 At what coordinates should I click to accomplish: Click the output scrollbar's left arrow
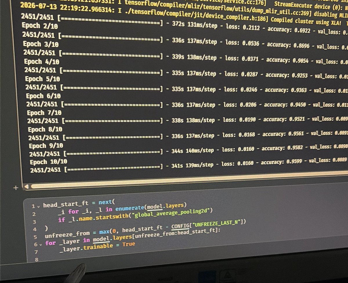pos(26,187)
